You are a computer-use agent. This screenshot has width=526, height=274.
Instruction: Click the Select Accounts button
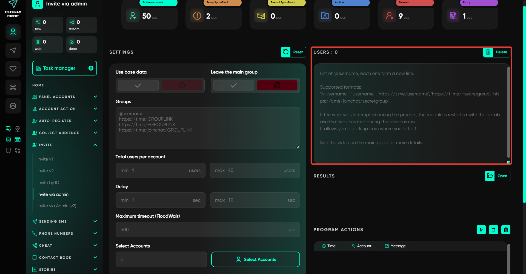click(x=255, y=259)
